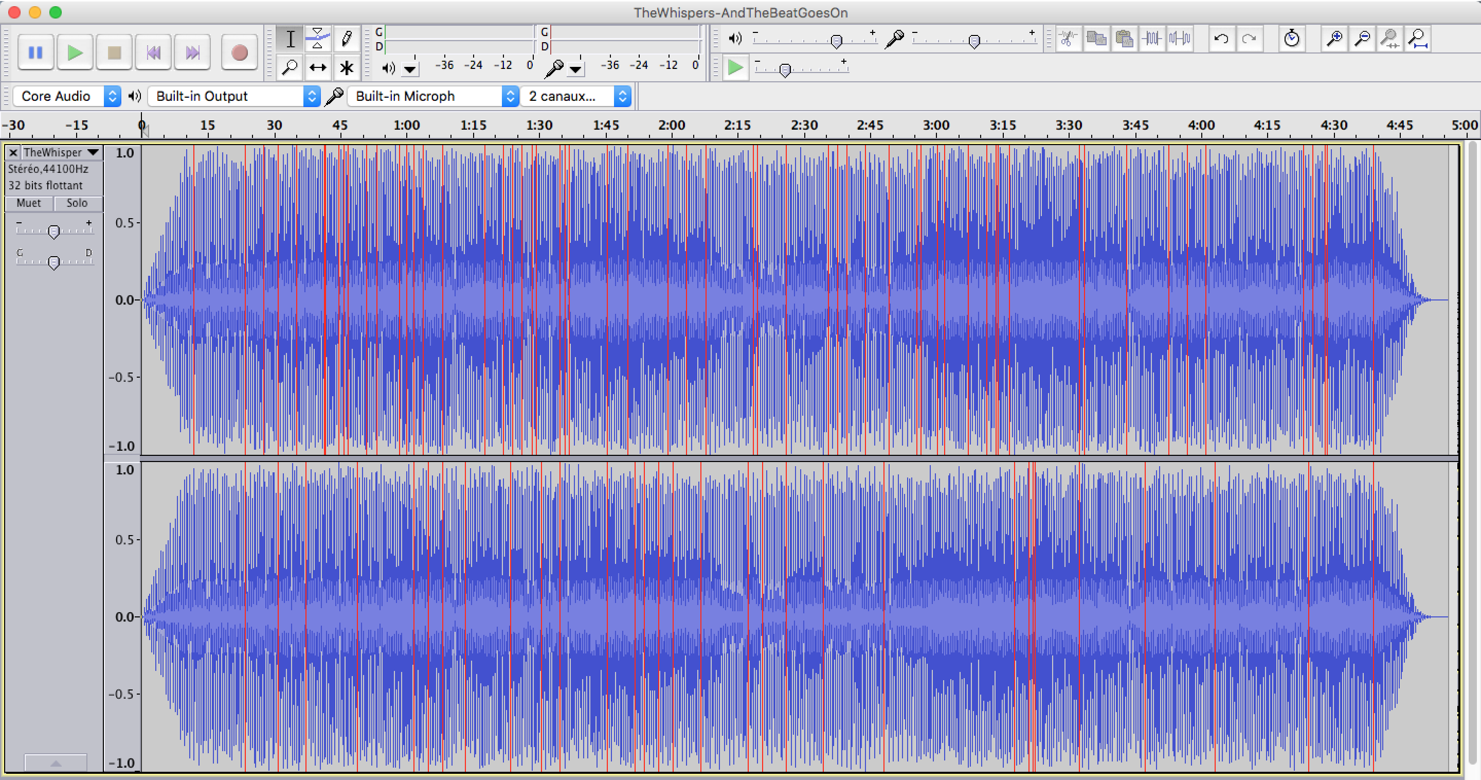Click the playback level meter bar
The height and width of the screenshot is (780, 1481).
tap(459, 39)
